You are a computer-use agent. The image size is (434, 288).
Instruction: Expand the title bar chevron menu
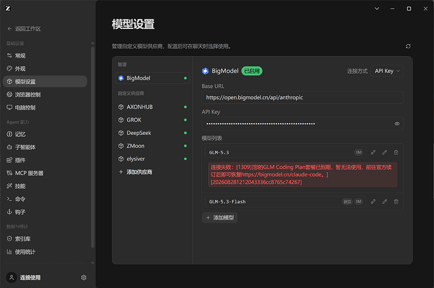[377, 9]
